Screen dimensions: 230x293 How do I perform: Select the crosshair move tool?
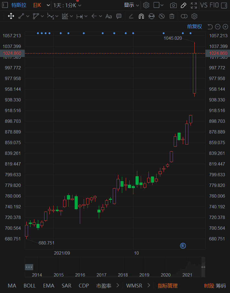point(11,16)
